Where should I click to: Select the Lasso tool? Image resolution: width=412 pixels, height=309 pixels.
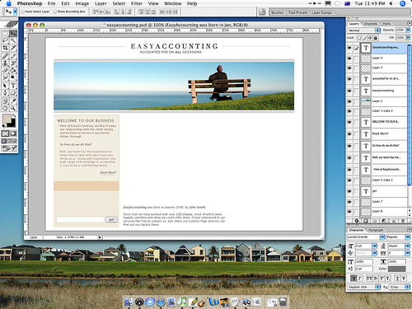[5, 40]
